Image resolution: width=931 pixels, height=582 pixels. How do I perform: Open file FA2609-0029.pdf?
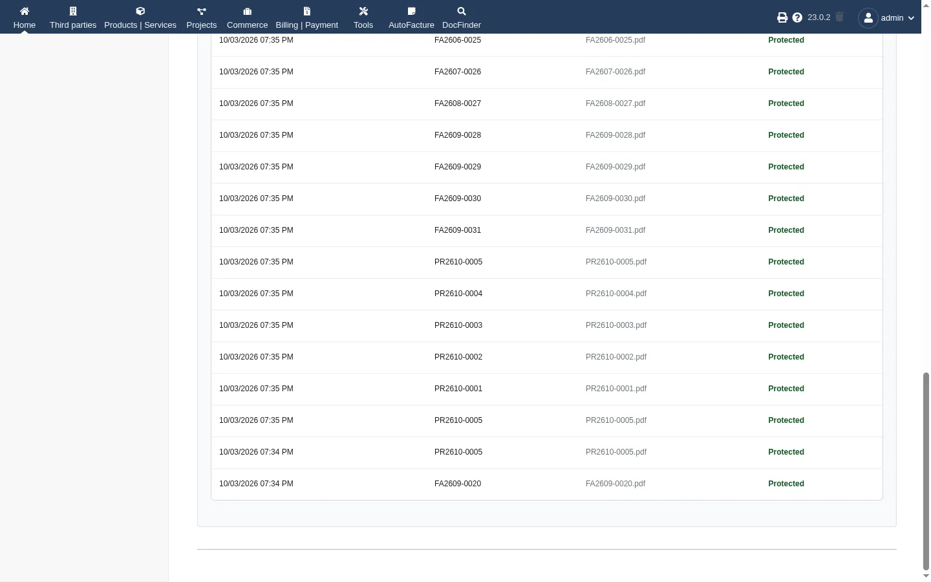tap(615, 167)
